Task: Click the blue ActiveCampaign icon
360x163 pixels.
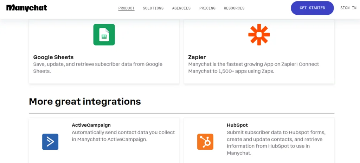Action: coord(50,142)
